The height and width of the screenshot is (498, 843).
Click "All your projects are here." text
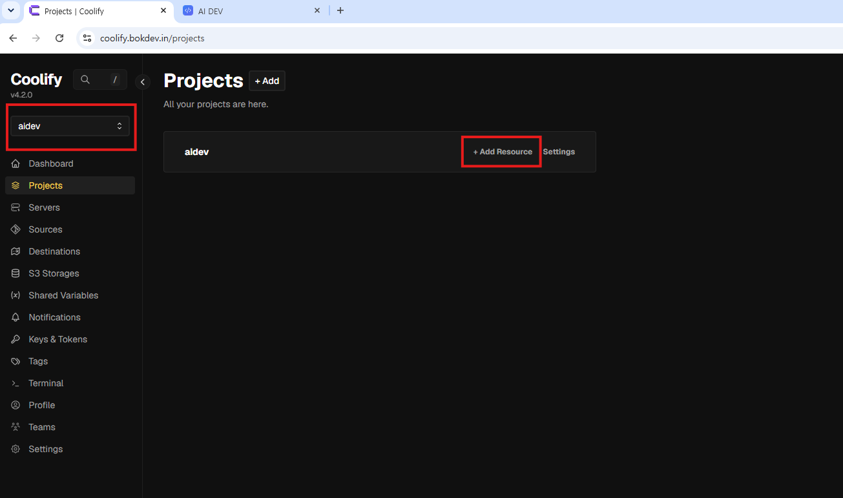pyautogui.click(x=216, y=104)
